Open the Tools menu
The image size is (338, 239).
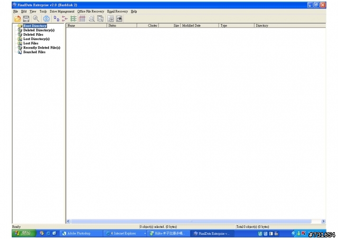pos(43,12)
